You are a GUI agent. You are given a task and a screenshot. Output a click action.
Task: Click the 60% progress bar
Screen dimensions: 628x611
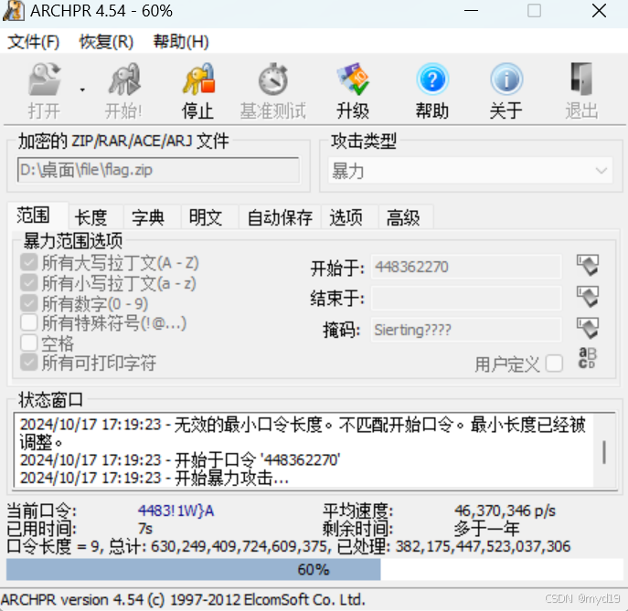click(314, 569)
